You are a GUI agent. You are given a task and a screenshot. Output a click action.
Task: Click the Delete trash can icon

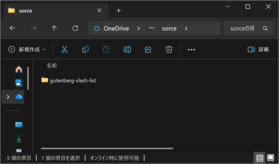[x=169, y=49]
